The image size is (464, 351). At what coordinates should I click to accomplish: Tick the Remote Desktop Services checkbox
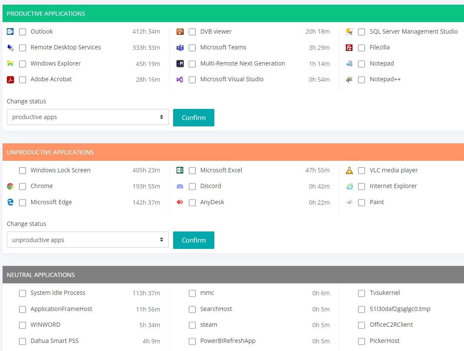tap(23, 48)
